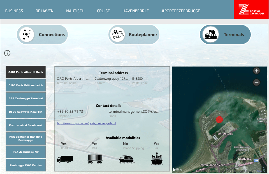269x174 pixels.
Task: Open the BUSINESS menu
Action: click(14, 11)
